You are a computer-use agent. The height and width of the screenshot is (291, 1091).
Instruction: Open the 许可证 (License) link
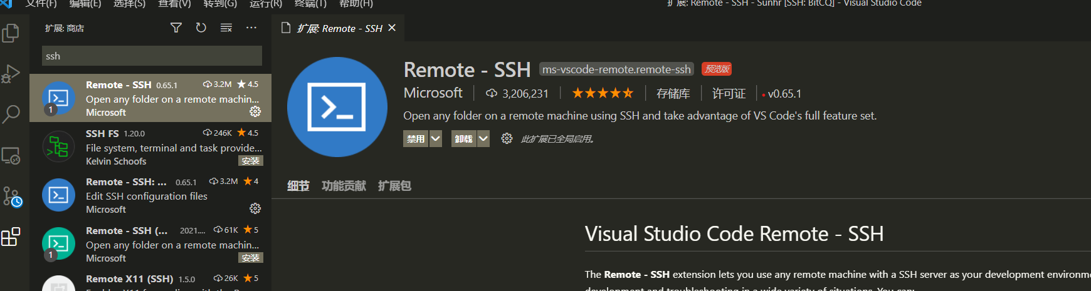click(x=729, y=94)
